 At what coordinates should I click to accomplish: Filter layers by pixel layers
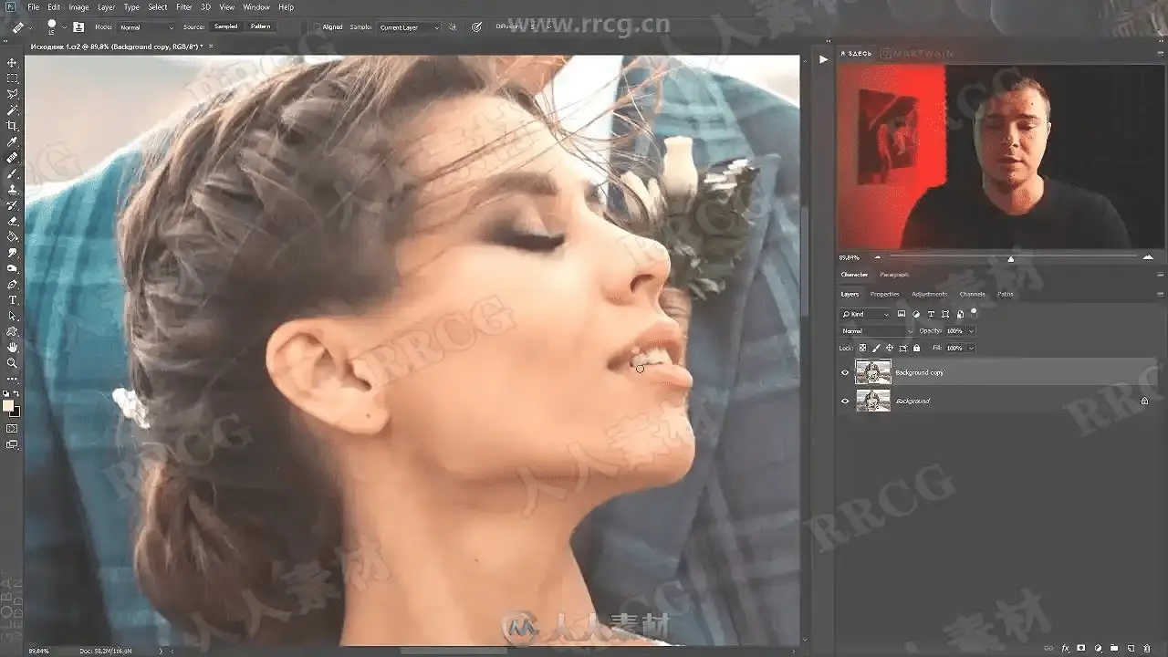[x=902, y=314]
